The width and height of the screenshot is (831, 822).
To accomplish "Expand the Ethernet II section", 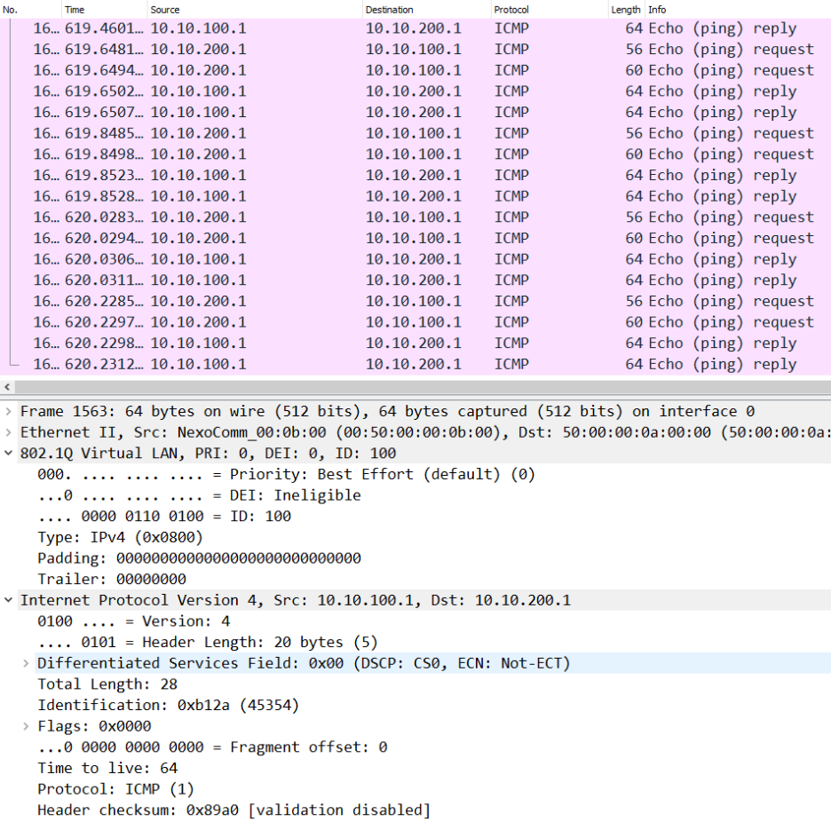I will tap(9, 432).
